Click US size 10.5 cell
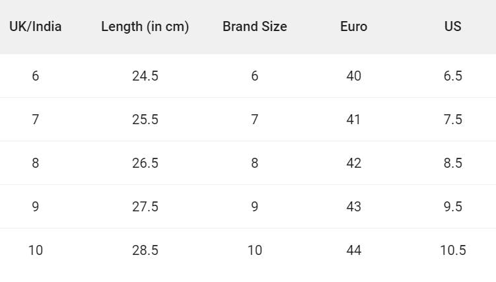This screenshot has height=282, width=496. [452, 250]
